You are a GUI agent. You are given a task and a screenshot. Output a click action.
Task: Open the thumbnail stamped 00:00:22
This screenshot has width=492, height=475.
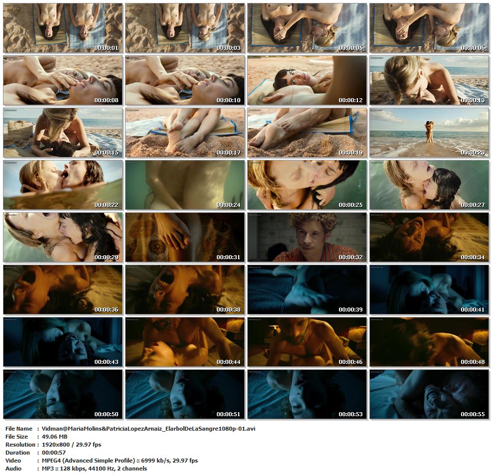click(x=63, y=185)
